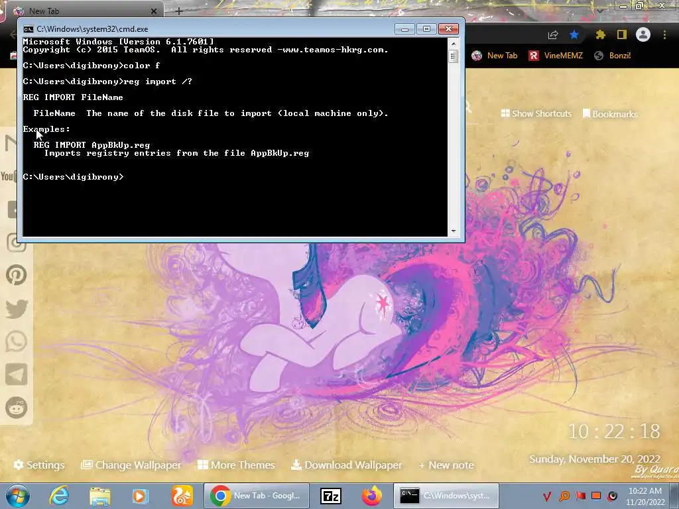This screenshot has width=679, height=509.
Task: Launch Internet Explorer from the taskbar
Action: coord(59,496)
